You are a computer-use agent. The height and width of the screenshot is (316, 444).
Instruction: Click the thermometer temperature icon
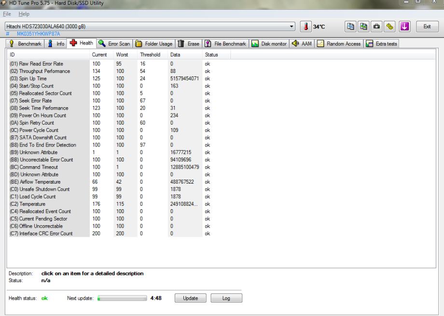pyautogui.click(x=306, y=27)
